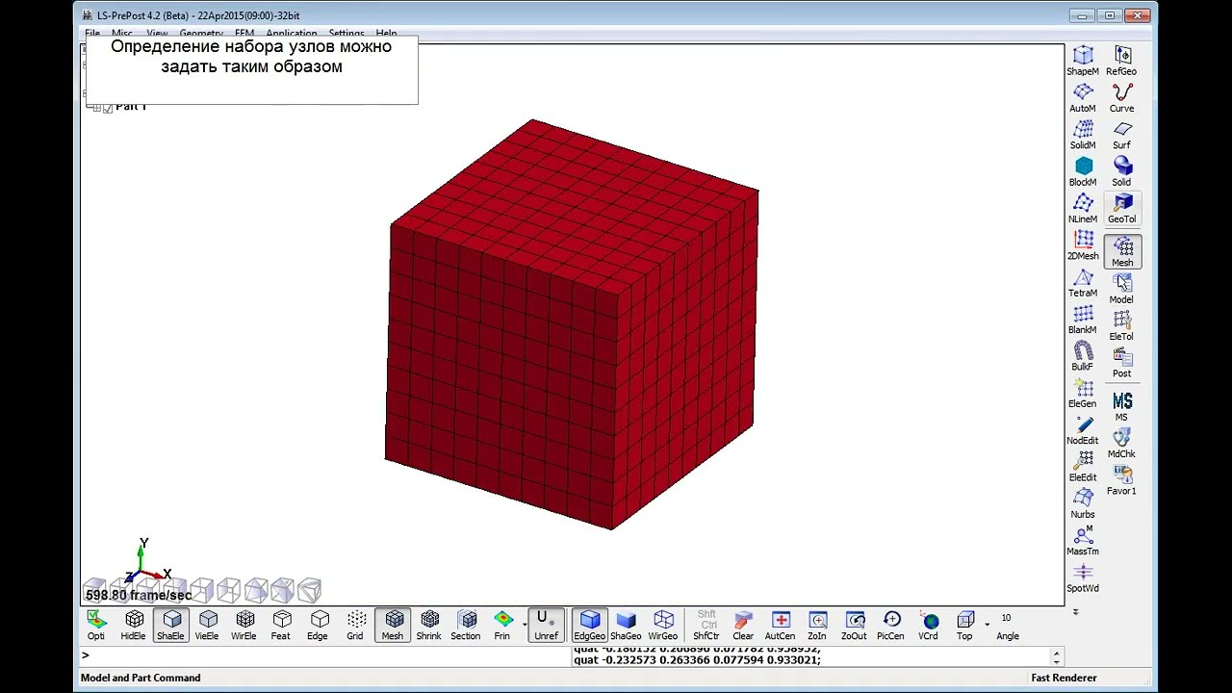Toggle Mesh lines in bottom toolbar
The image size is (1232, 693).
click(393, 626)
